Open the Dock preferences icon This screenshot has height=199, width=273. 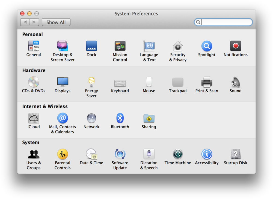91,46
